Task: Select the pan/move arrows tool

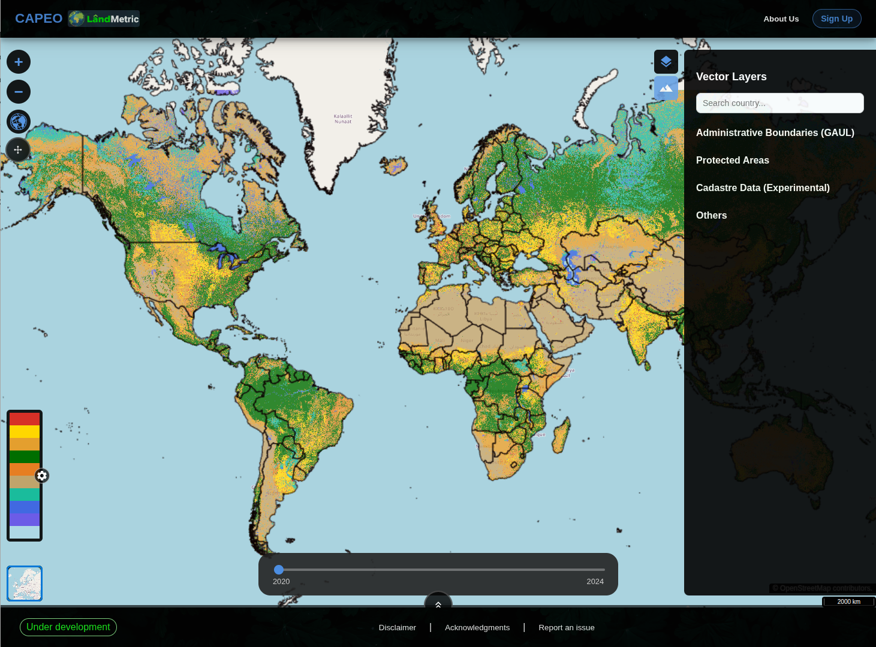Action: [x=18, y=150]
